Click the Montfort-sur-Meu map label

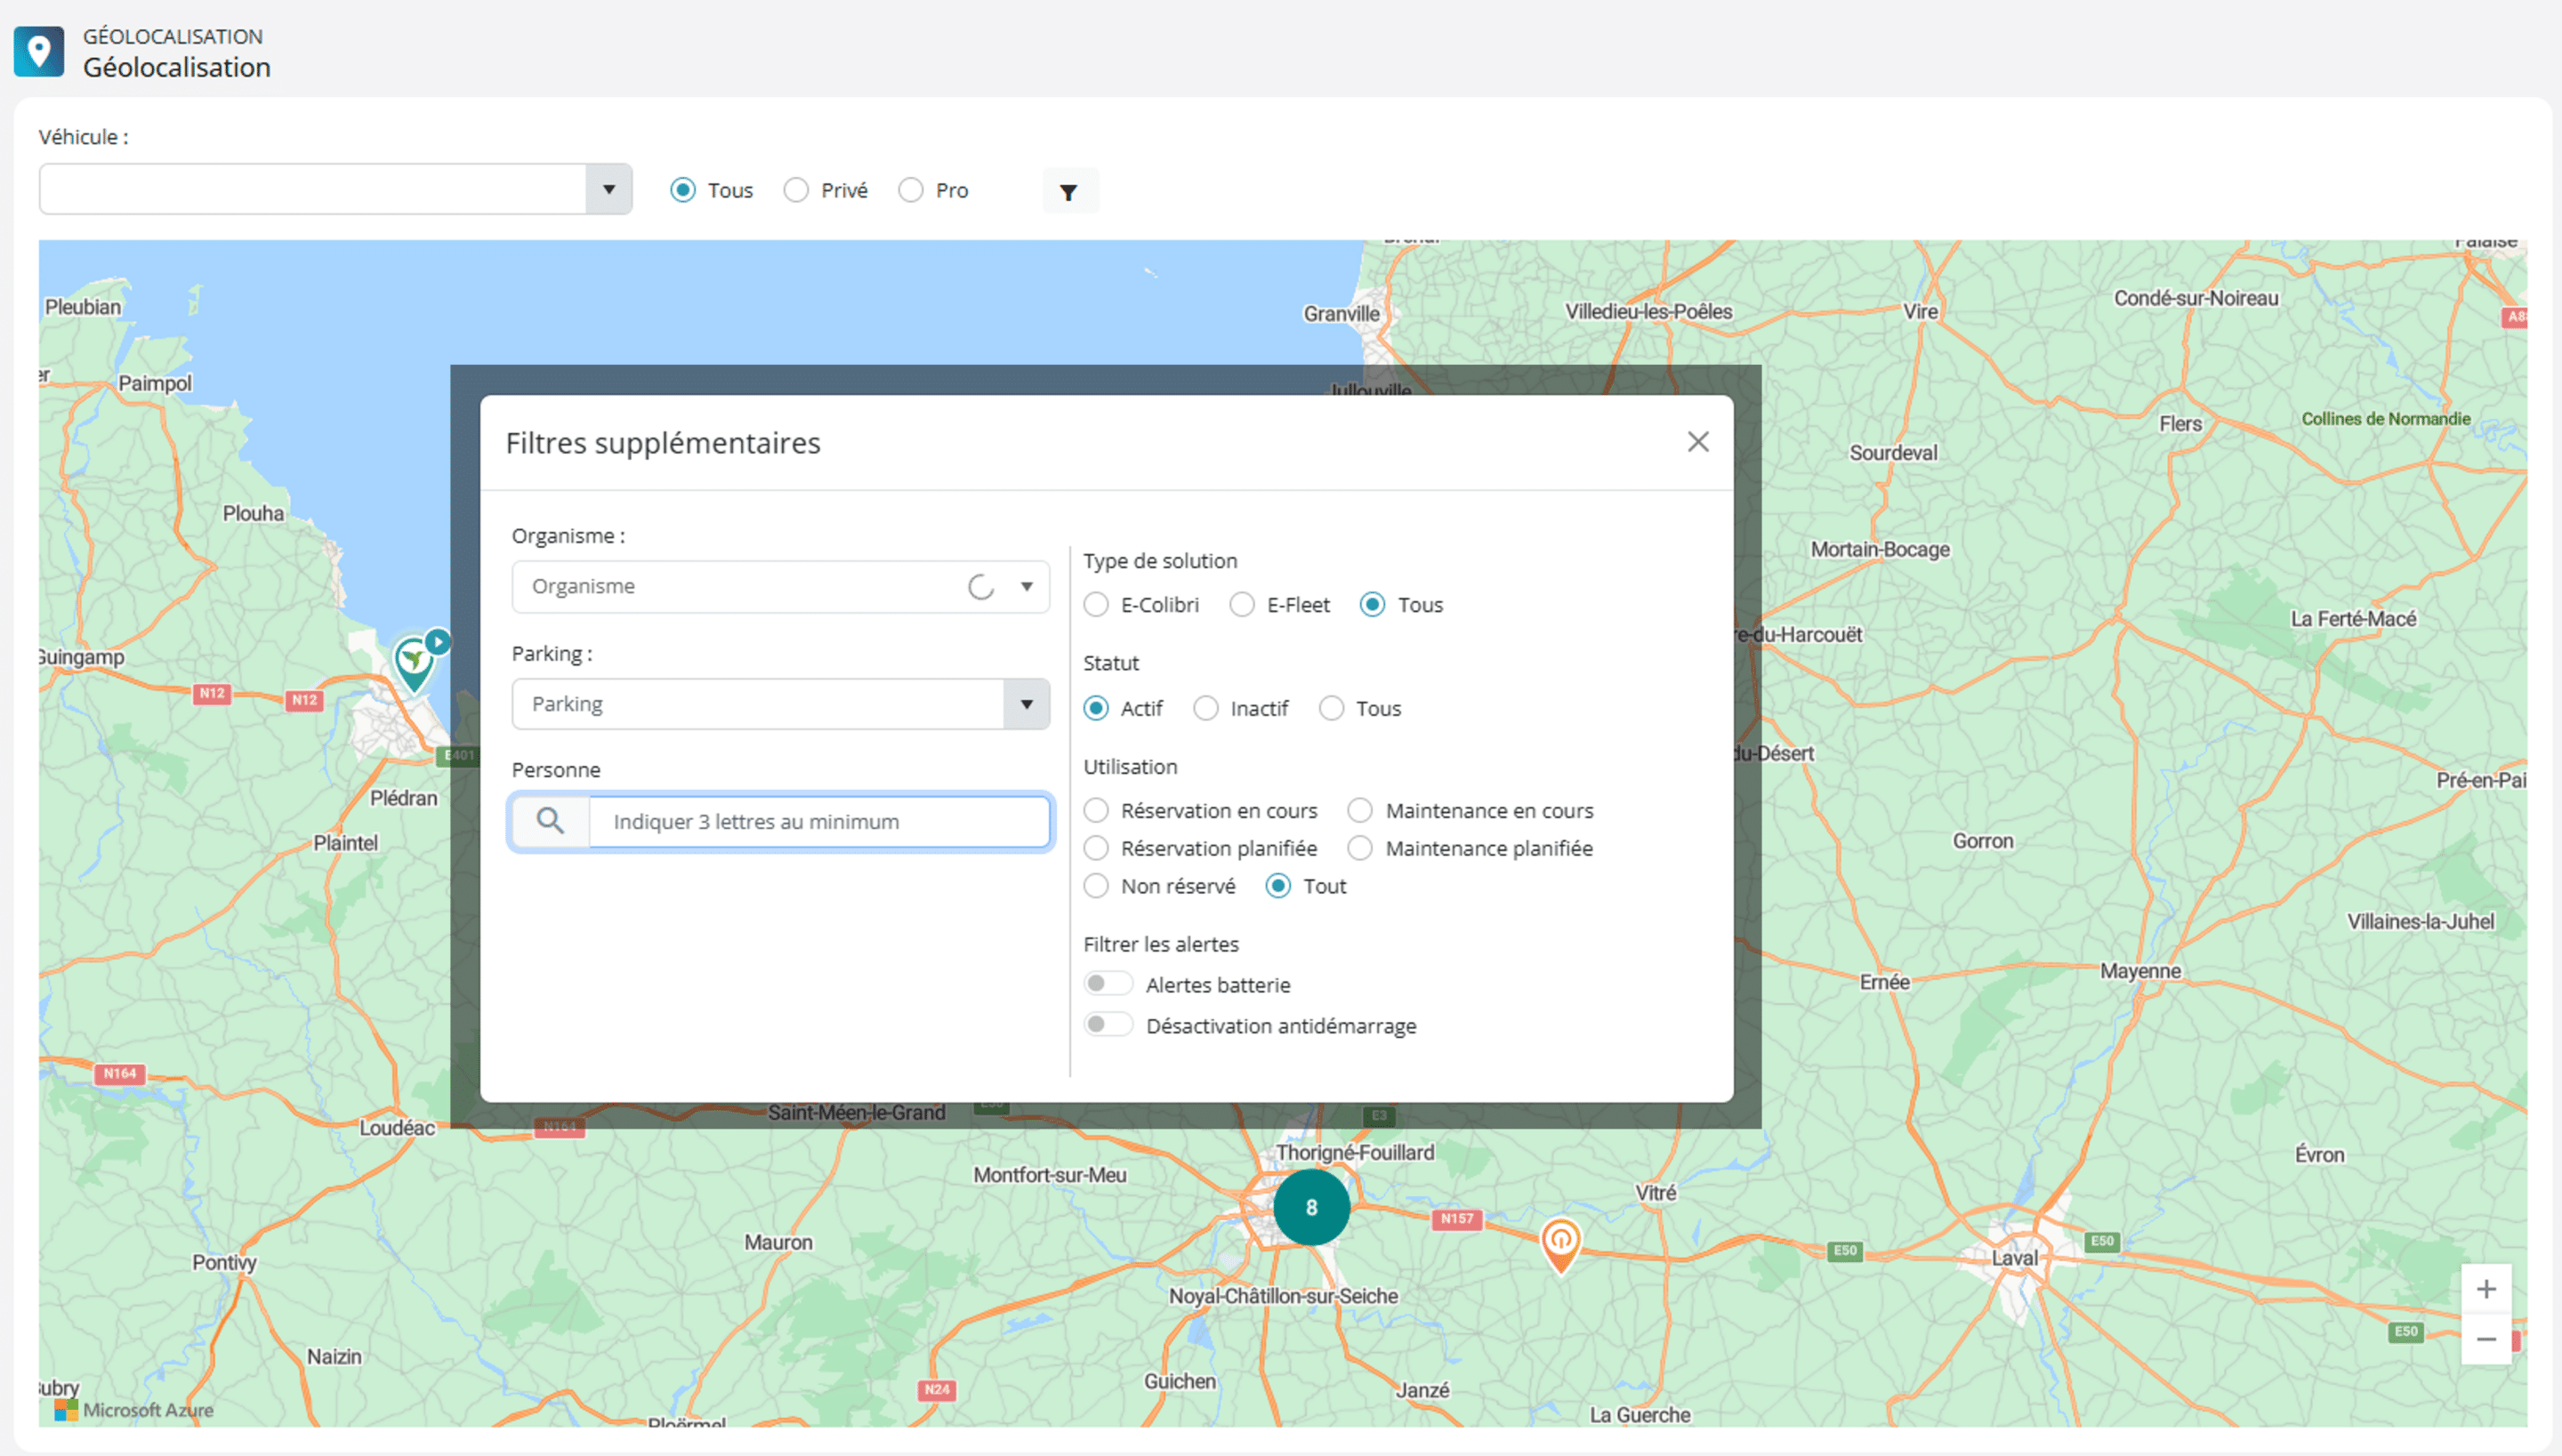[1050, 1175]
